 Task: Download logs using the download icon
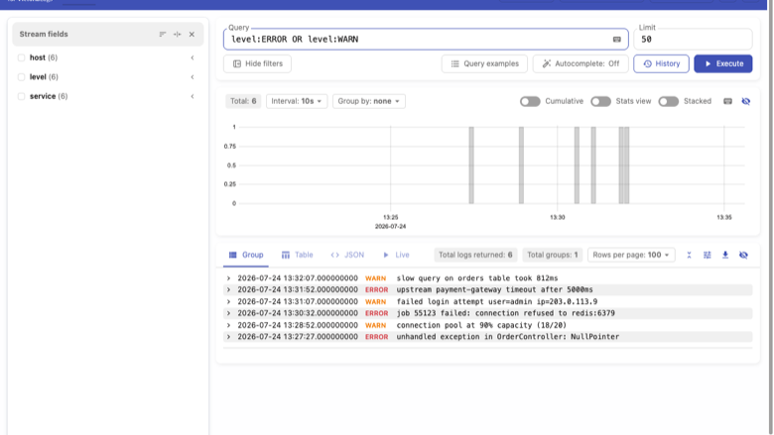point(725,255)
